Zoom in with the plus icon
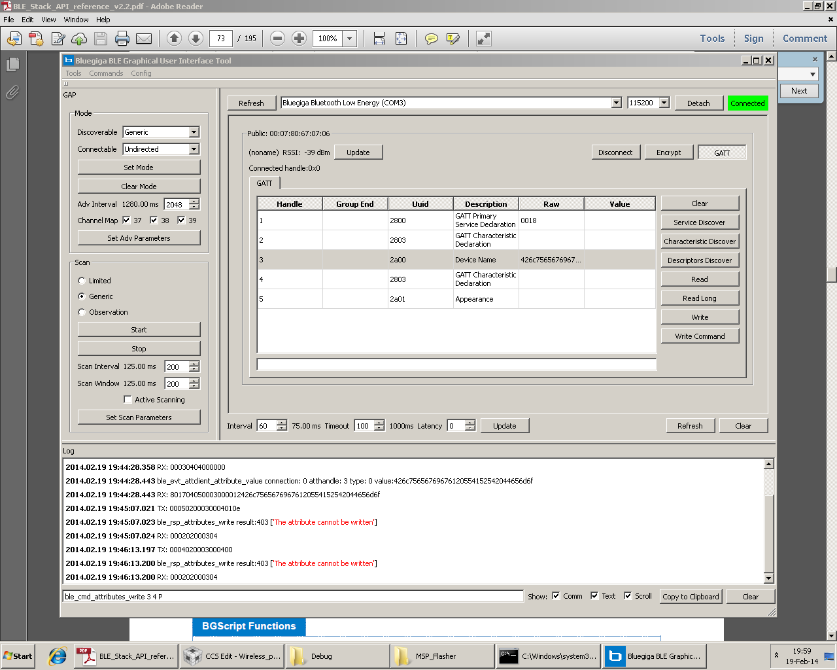The width and height of the screenshot is (837, 670). pyautogui.click(x=299, y=39)
